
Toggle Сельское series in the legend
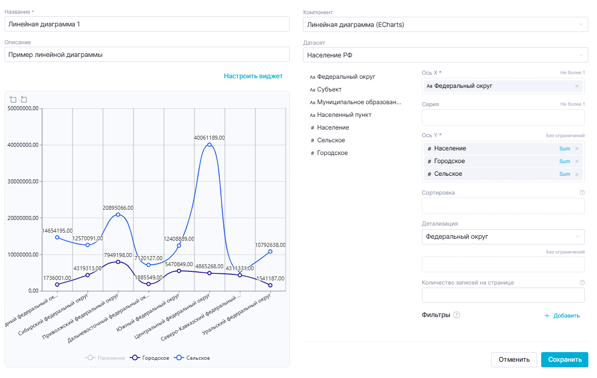pyautogui.click(x=192, y=358)
